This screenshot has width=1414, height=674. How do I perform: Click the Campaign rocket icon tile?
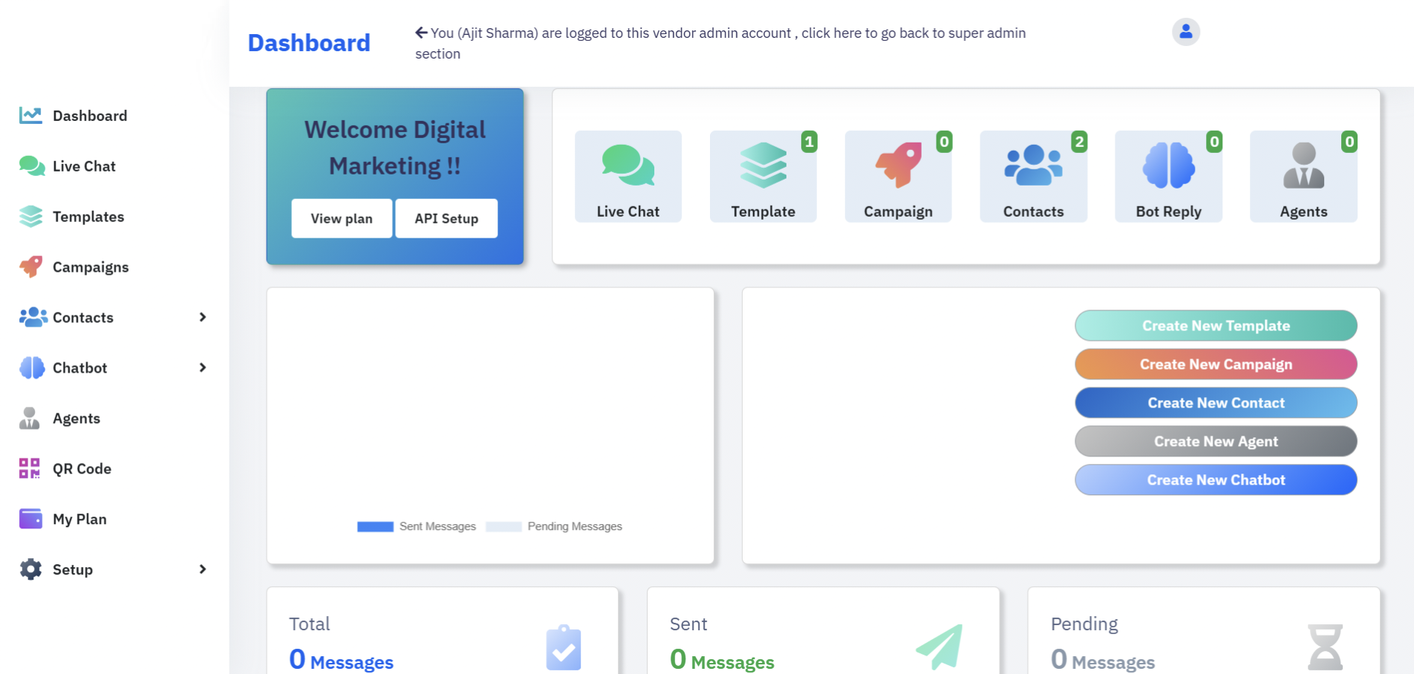[898, 177]
